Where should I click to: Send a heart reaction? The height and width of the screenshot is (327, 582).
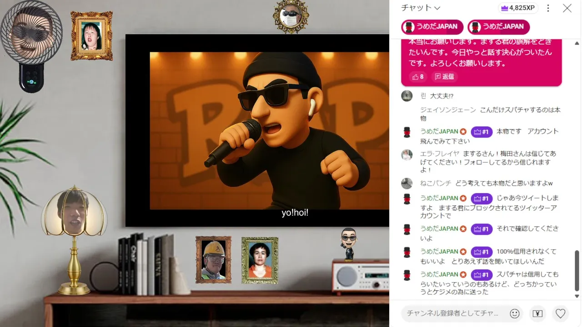tap(560, 313)
